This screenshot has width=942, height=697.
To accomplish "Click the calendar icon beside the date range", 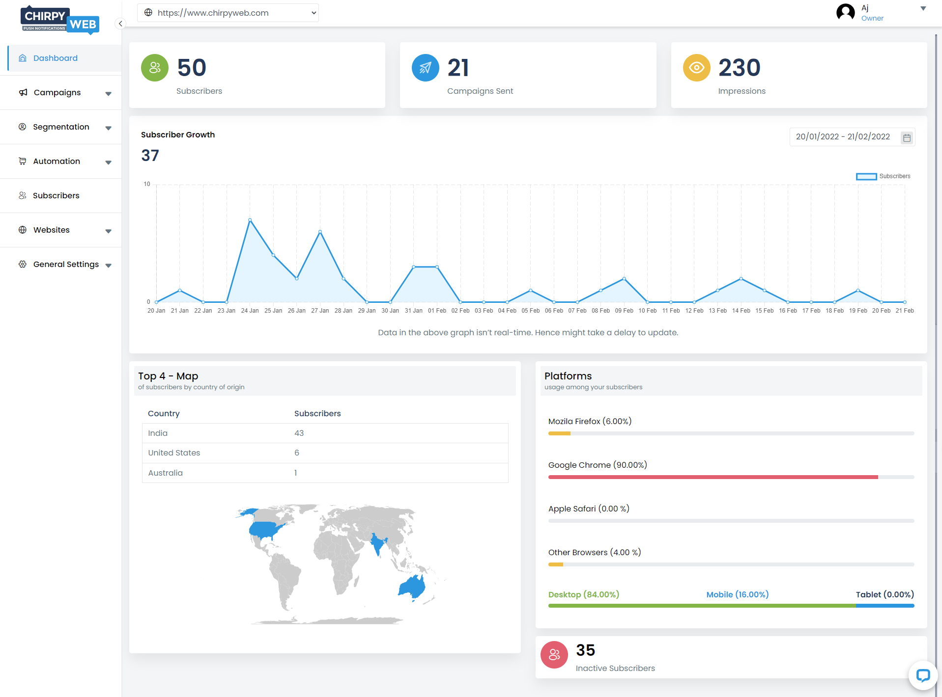I will click(x=907, y=137).
